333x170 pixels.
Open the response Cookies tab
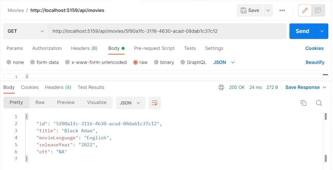coord(30,88)
